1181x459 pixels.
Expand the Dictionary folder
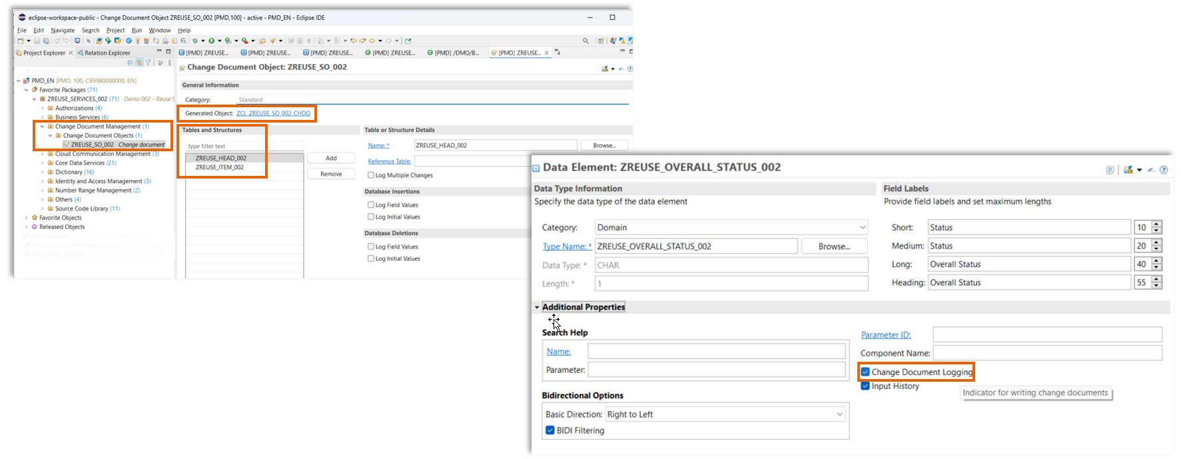[x=43, y=172]
